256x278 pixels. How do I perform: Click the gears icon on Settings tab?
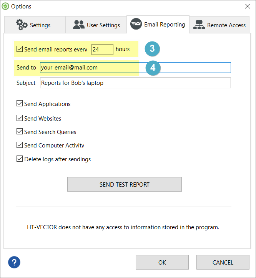pos(22,25)
